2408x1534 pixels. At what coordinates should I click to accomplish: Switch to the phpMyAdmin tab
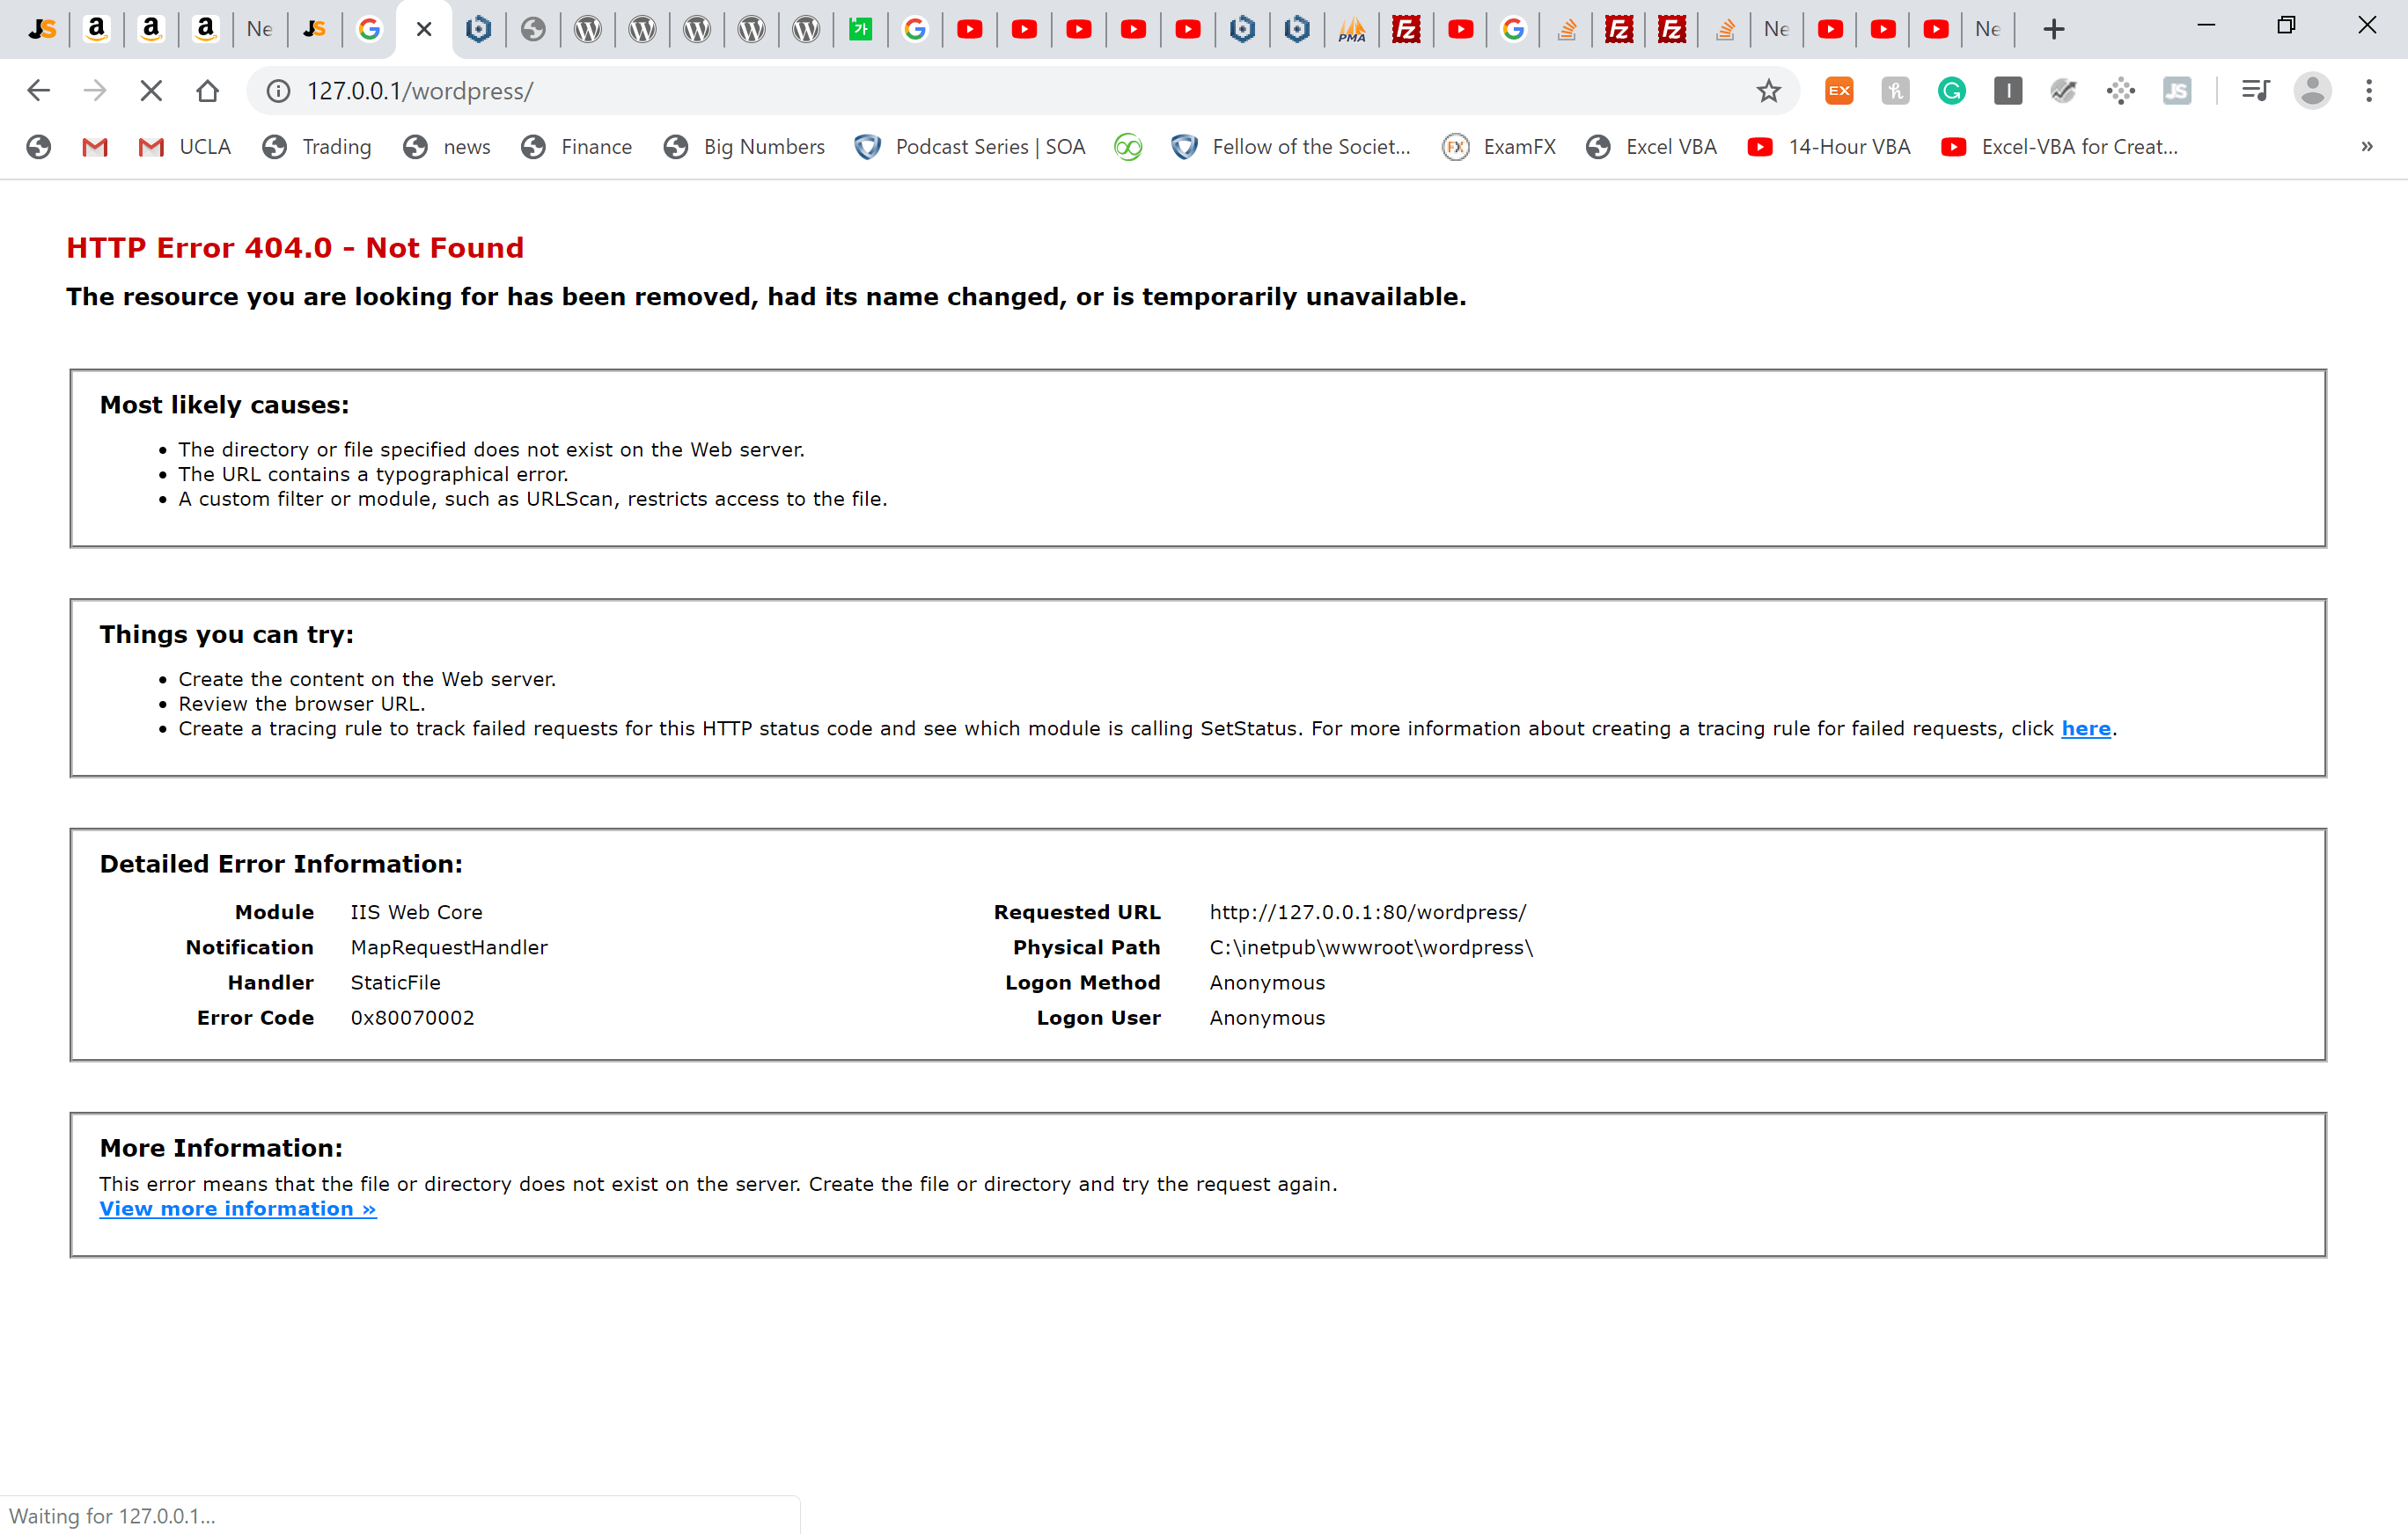tap(1352, 29)
